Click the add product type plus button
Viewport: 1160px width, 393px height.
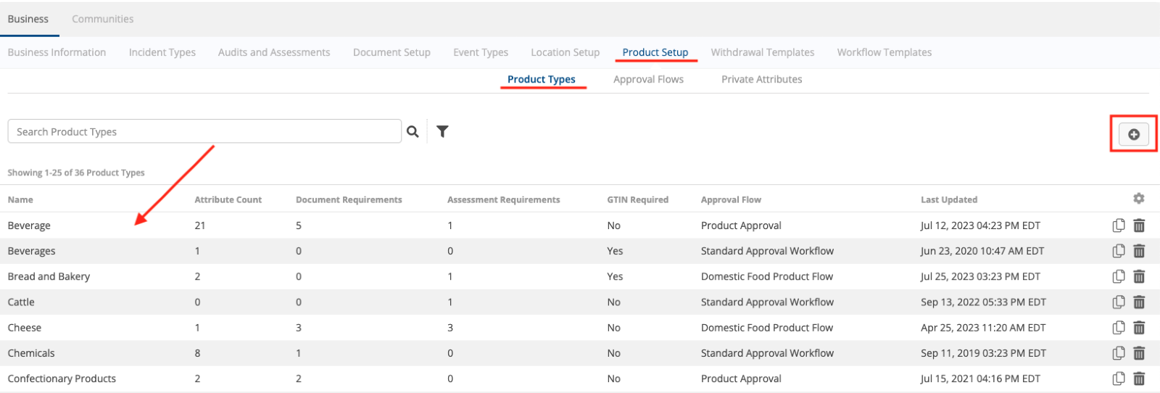pyautogui.click(x=1133, y=134)
